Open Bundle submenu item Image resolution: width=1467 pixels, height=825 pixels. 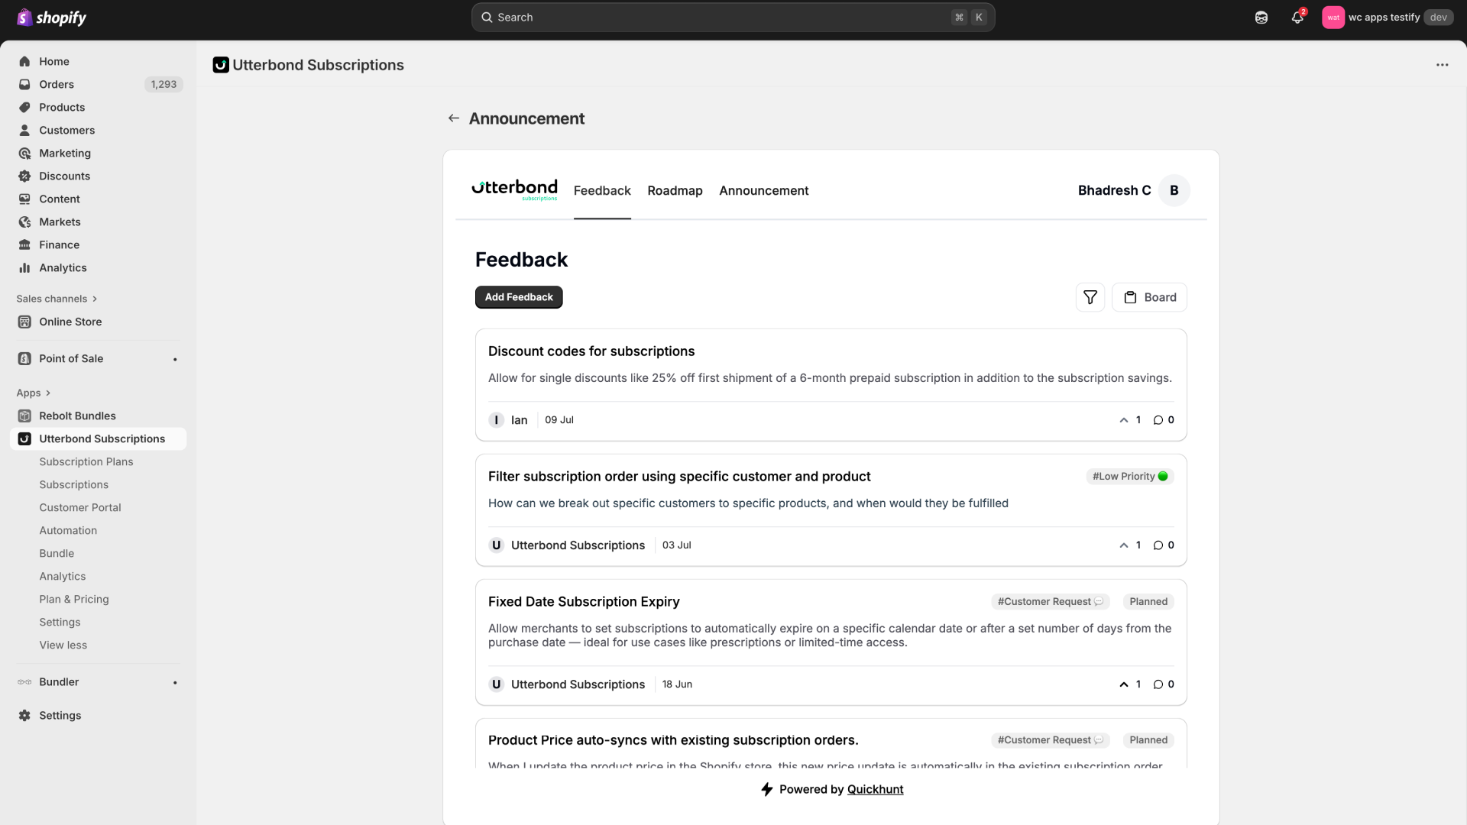pos(57,553)
